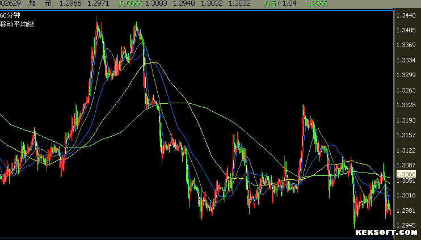Click the 1.3083 value in quote header
Screen dimensions: 421x240
156,3
